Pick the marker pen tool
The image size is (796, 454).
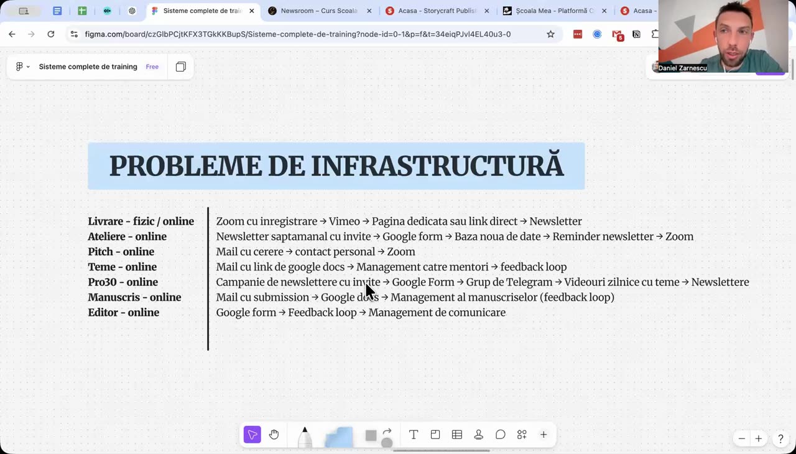305,437
